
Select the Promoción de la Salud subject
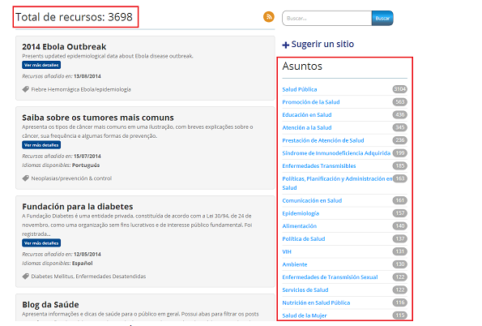point(311,102)
